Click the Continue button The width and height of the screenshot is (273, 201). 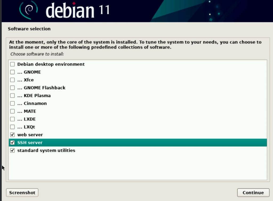point(253,192)
